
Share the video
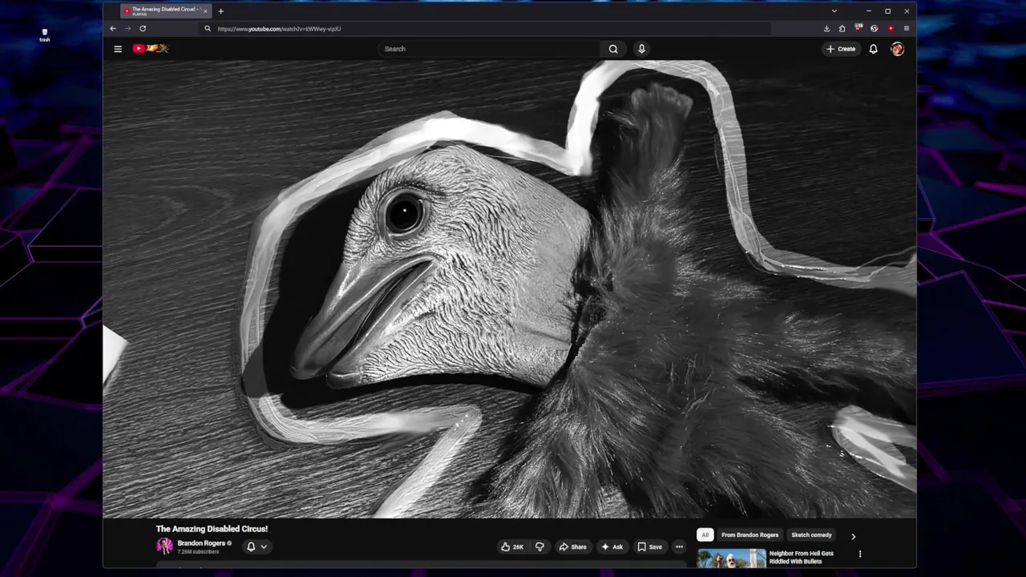pos(572,547)
